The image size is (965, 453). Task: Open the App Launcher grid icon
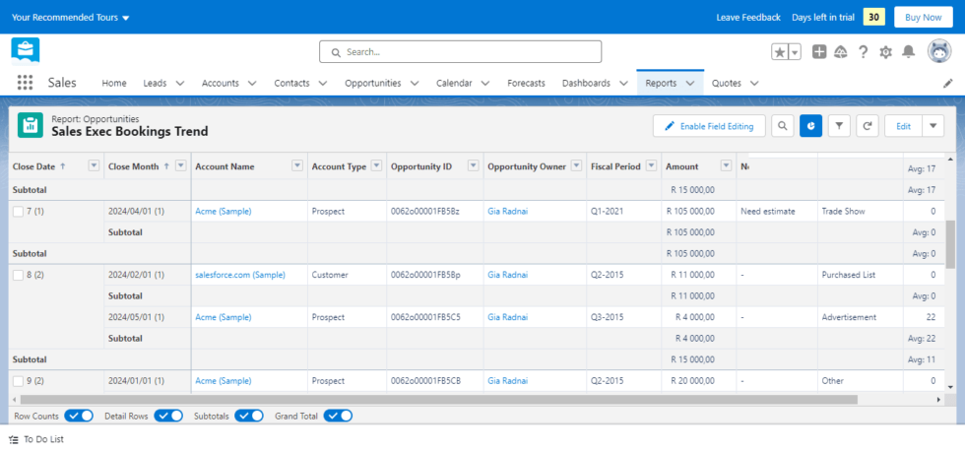[x=25, y=83]
